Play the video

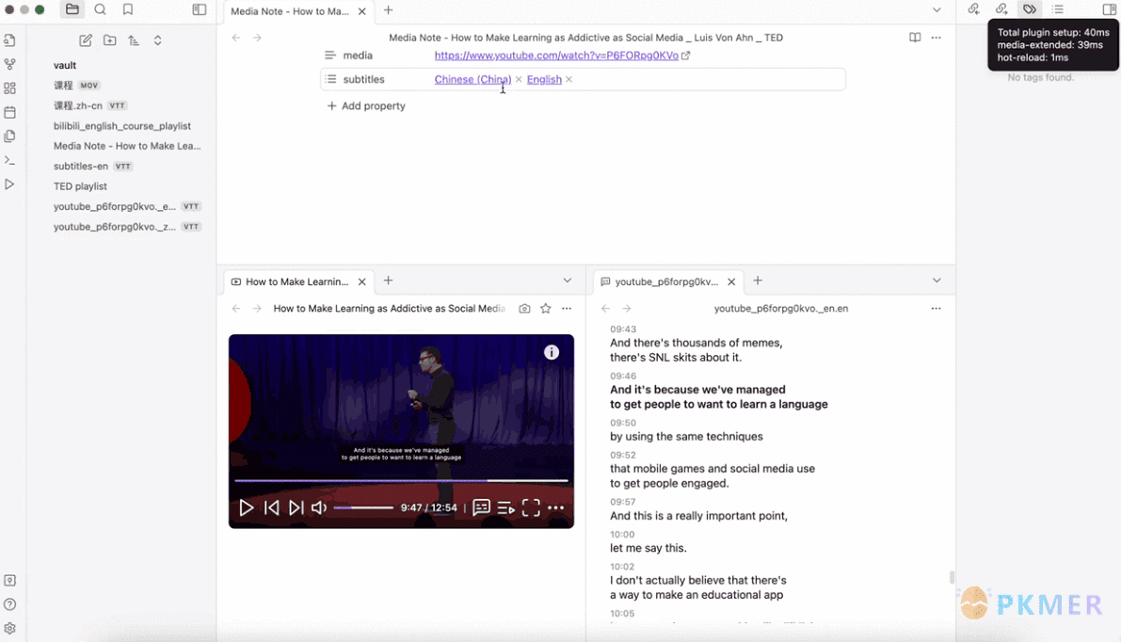[246, 507]
